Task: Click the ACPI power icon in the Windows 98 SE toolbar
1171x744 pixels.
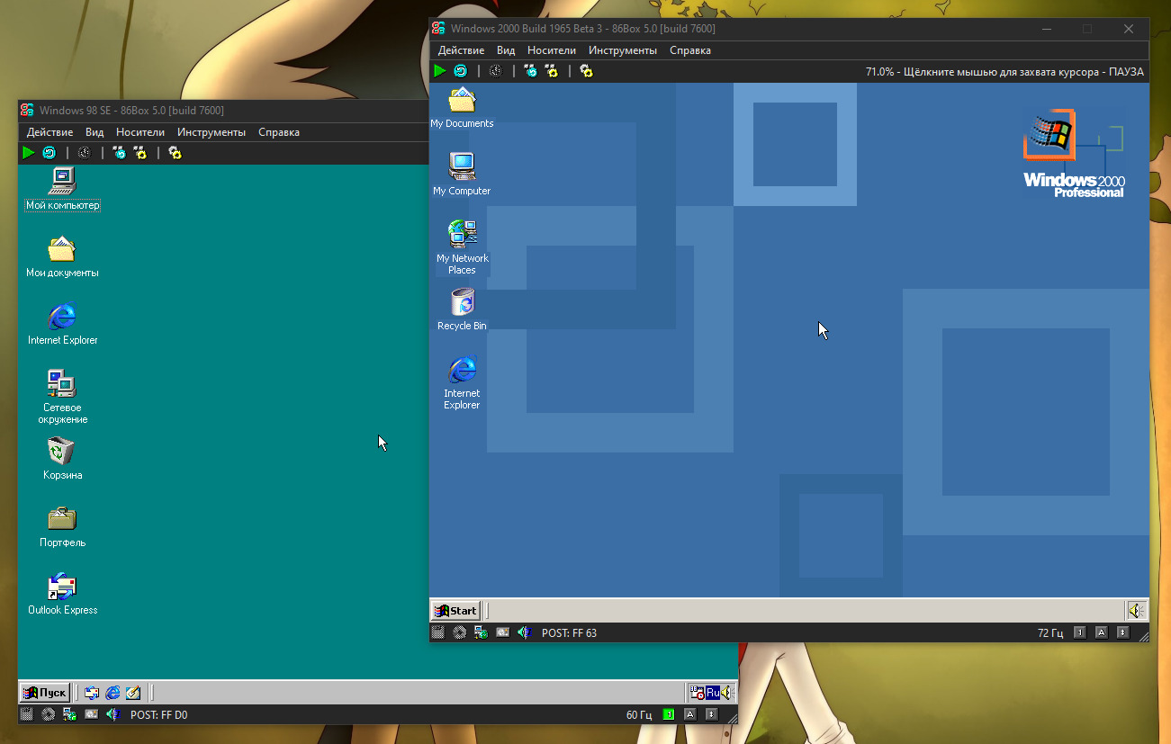Action: point(84,153)
